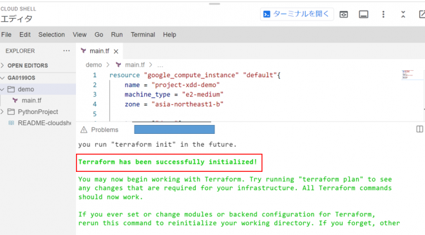This screenshot has width=425, height=235.
Task: Click the "asia-northeast1-b" zone value
Action: (x=187, y=104)
